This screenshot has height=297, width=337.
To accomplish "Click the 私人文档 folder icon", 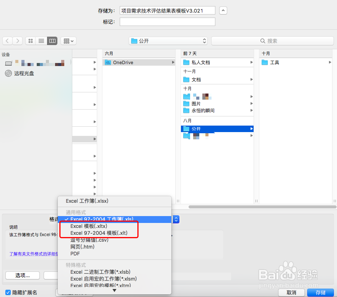I will click(x=186, y=62).
